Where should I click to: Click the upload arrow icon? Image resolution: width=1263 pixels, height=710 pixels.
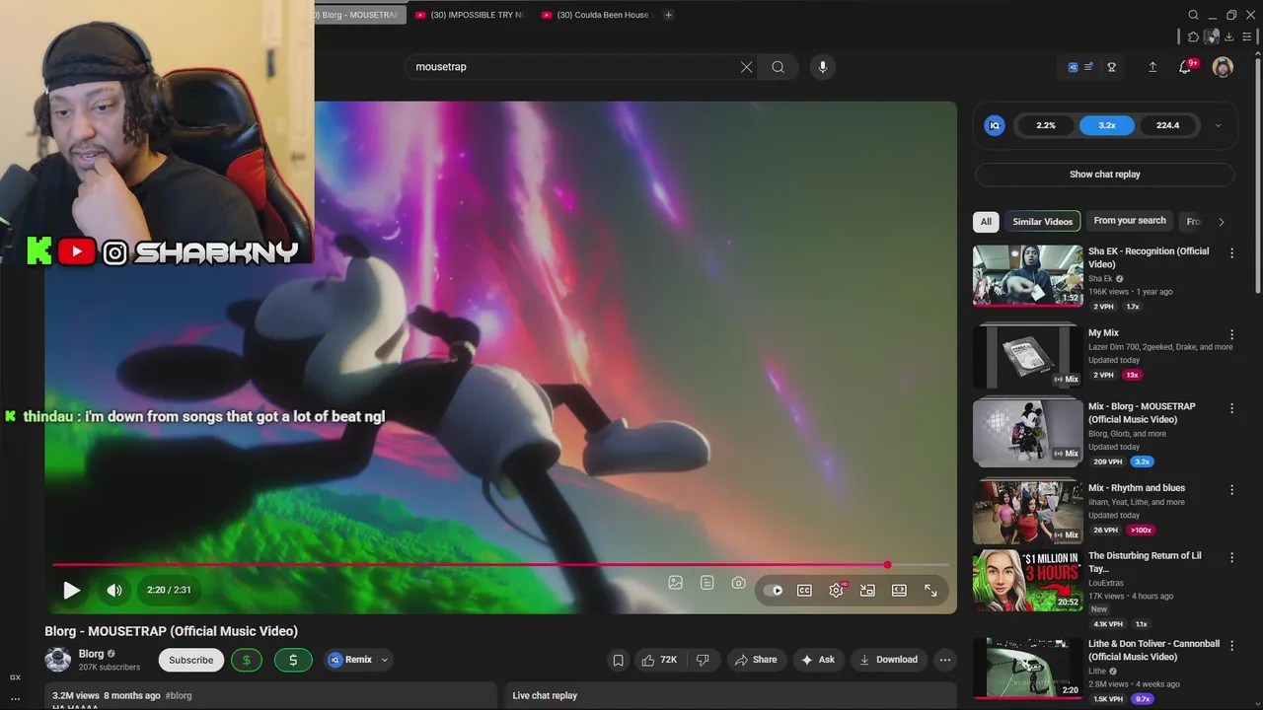coord(1152,67)
